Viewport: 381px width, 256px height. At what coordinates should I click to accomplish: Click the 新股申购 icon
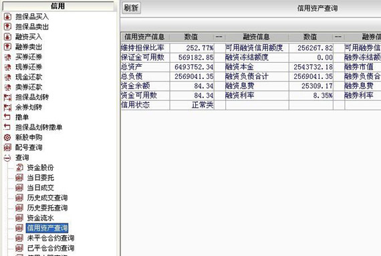[7, 137]
